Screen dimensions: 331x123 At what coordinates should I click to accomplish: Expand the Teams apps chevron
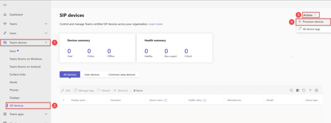(x=46, y=114)
